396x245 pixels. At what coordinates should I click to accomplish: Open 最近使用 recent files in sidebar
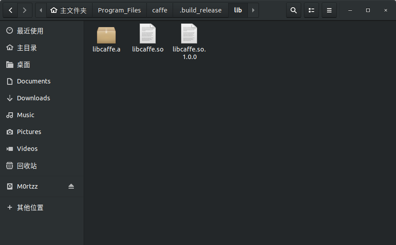coord(42,31)
